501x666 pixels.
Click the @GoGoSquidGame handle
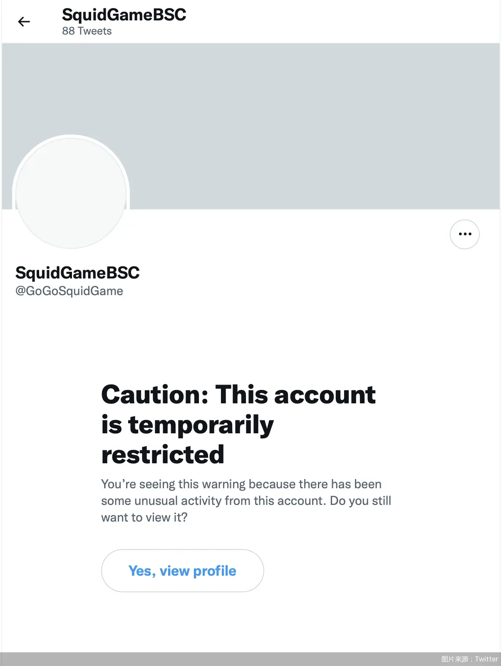[69, 291]
